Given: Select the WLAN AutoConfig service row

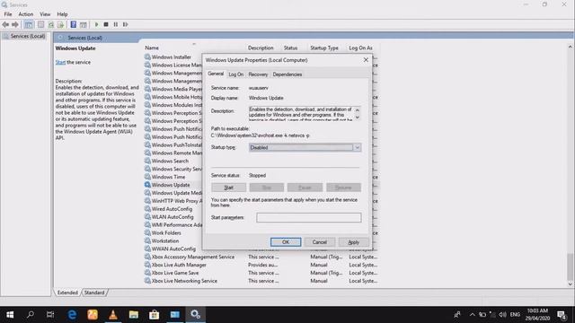Looking at the screenshot, I should tap(172, 217).
